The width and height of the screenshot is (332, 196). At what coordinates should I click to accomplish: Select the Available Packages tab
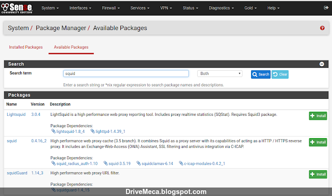tap(71, 47)
